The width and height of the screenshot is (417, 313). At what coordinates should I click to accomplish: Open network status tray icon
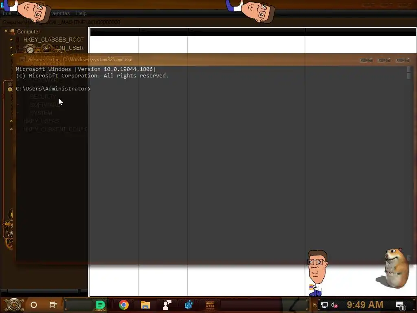(325, 305)
